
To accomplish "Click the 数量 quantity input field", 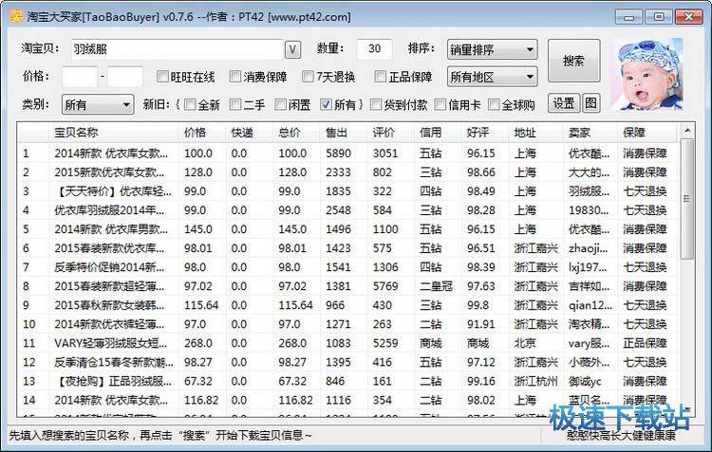I will 374,49.
